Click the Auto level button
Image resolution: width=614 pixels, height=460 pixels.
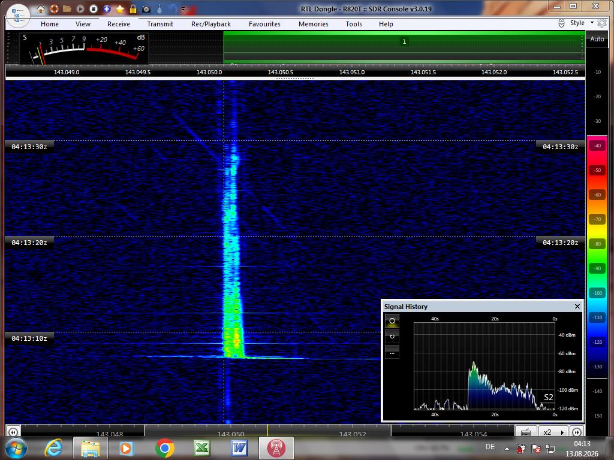pyautogui.click(x=597, y=39)
